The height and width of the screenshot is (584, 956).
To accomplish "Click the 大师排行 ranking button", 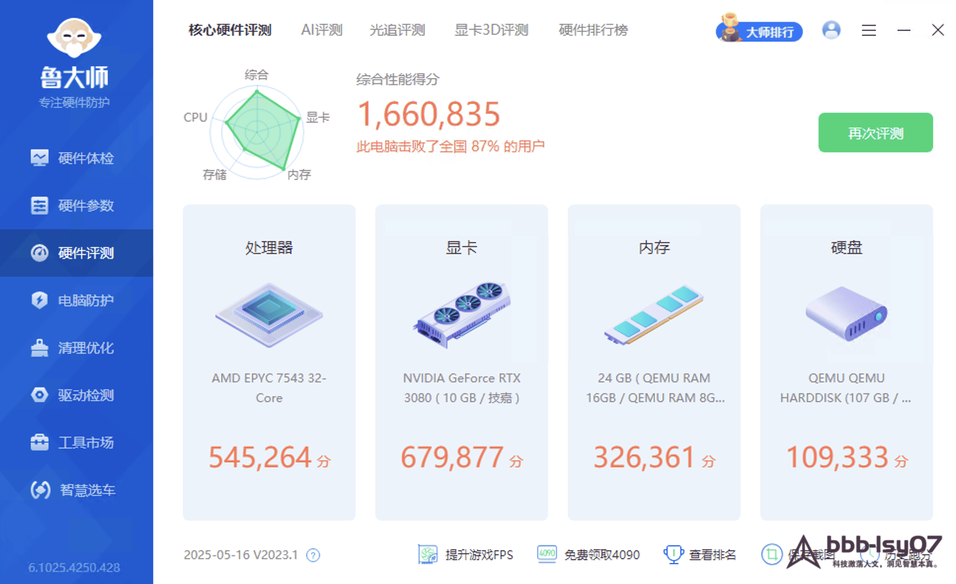I will tap(759, 32).
